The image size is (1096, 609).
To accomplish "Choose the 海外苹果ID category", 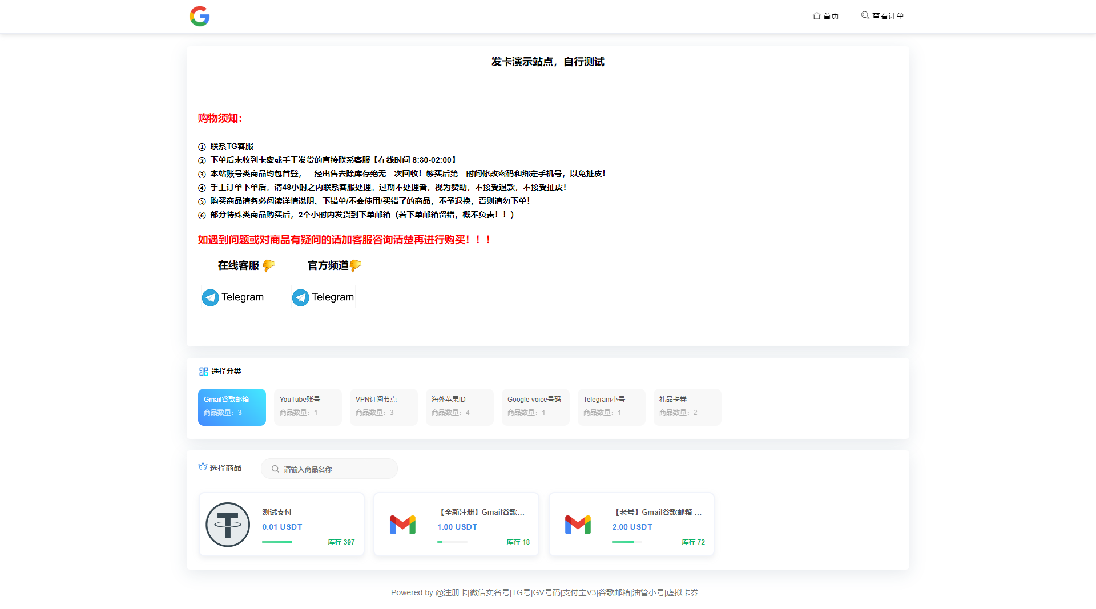I will pos(460,406).
